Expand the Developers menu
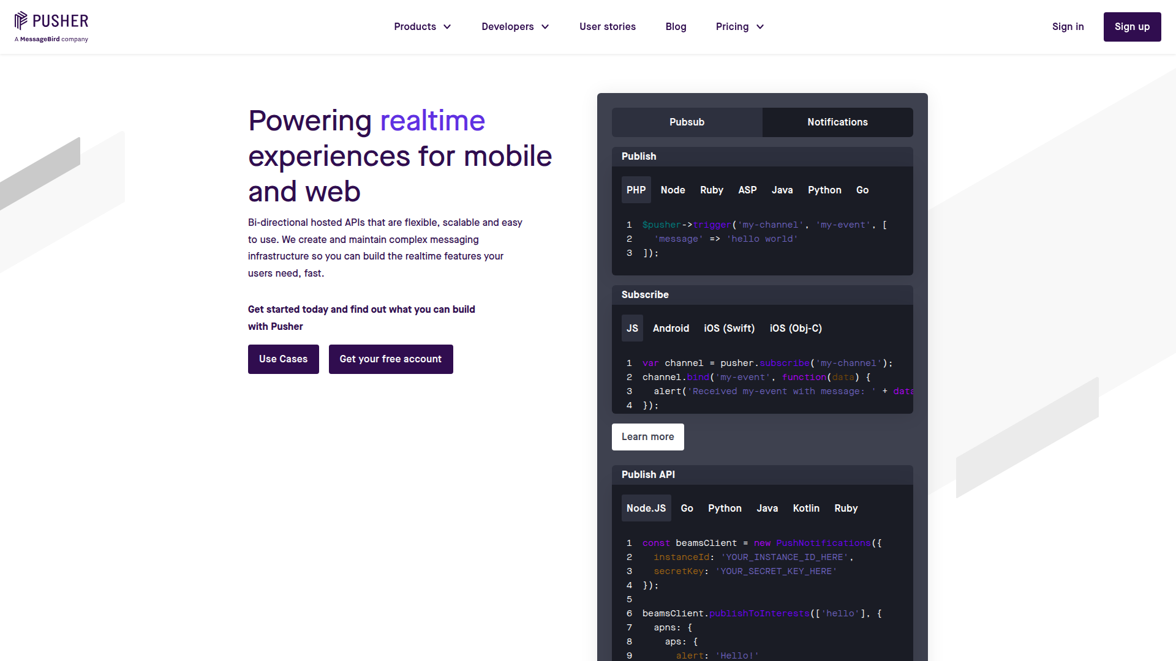 pos(515,27)
